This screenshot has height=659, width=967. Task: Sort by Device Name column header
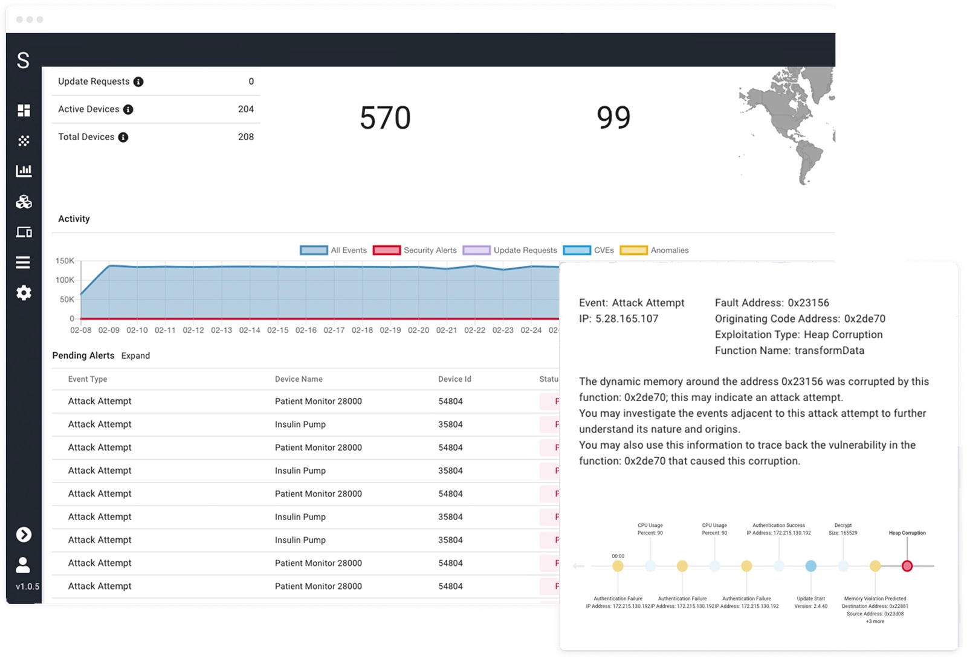[x=299, y=379]
